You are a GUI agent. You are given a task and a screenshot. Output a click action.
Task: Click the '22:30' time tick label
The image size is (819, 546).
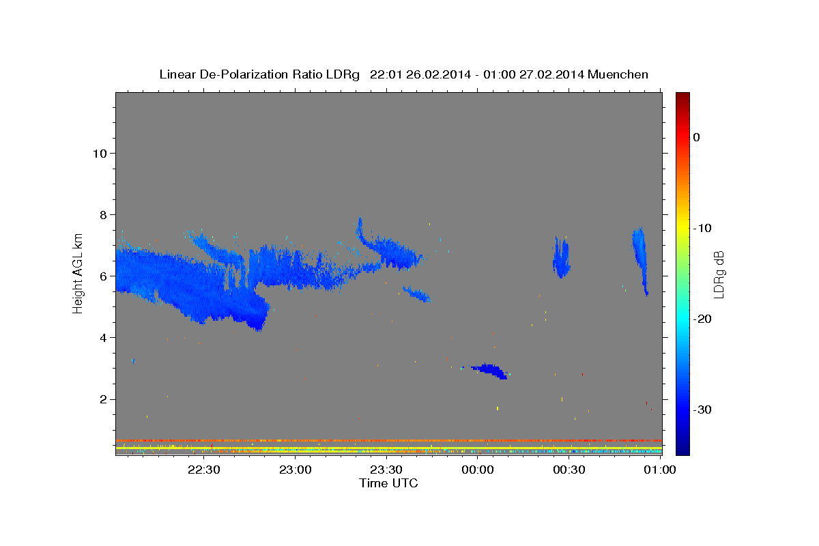pos(203,470)
